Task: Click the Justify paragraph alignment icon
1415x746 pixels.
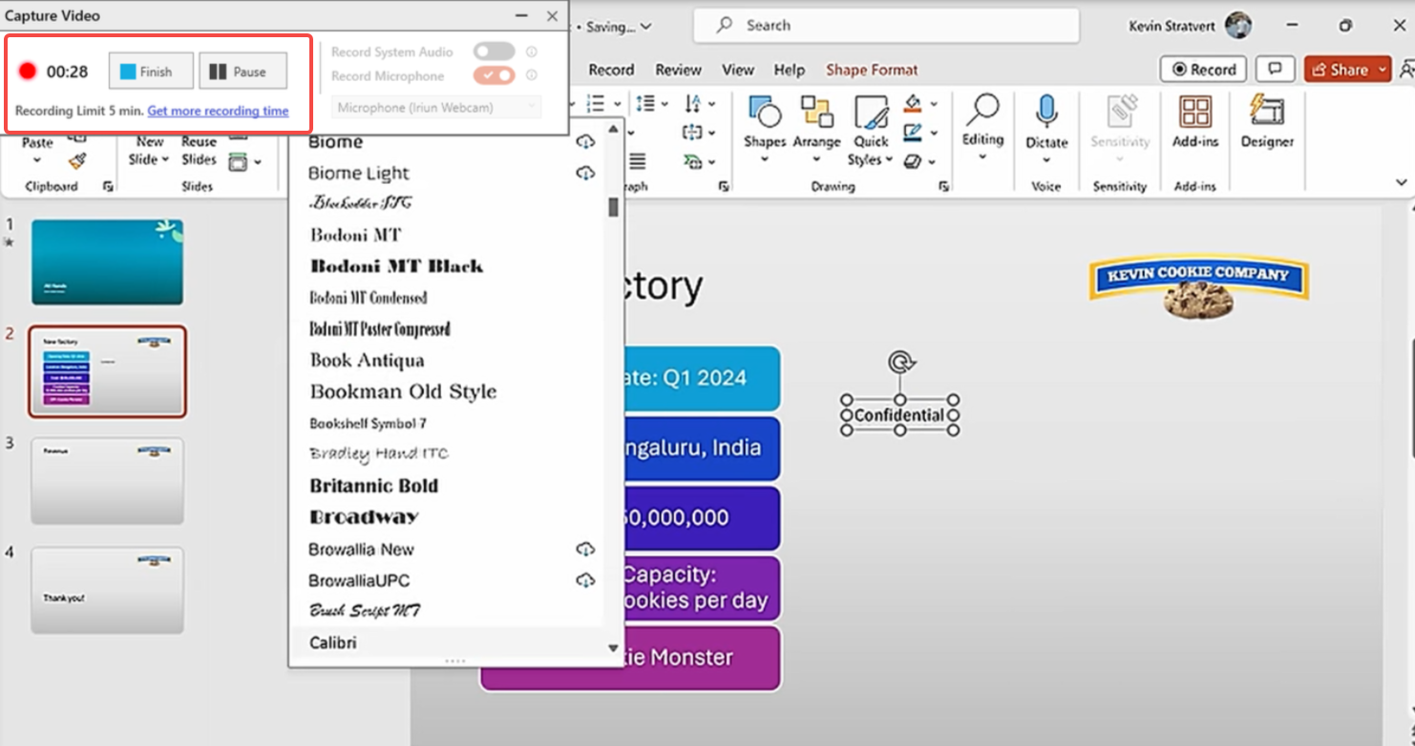Action: point(637,162)
